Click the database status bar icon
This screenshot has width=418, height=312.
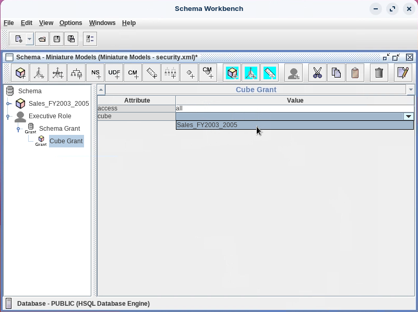point(9,304)
